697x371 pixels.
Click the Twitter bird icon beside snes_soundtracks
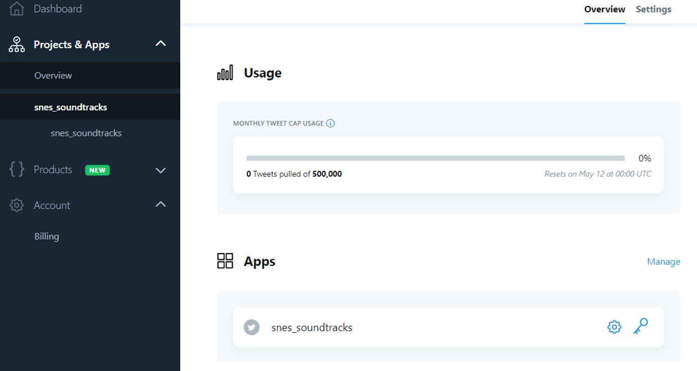pyautogui.click(x=251, y=327)
